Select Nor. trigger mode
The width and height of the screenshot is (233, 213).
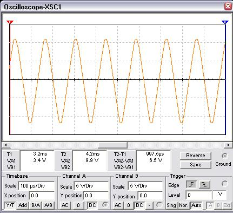click(x=184, y=205)
